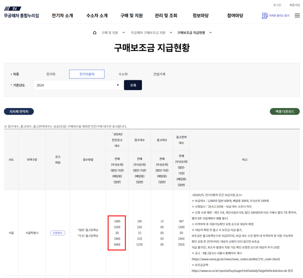Click the 구매보조금 지급현황 page title
This screenshot has width=303, height=278.
pos(152,48)
